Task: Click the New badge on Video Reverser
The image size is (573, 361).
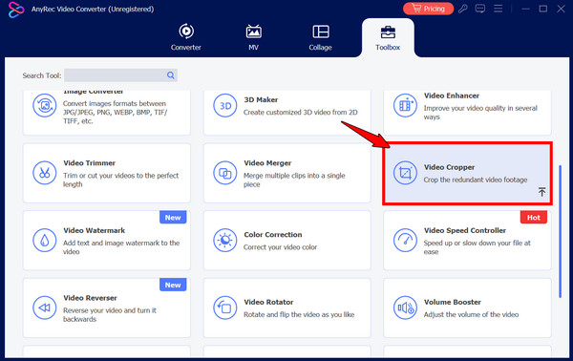Action: [173, 285]
